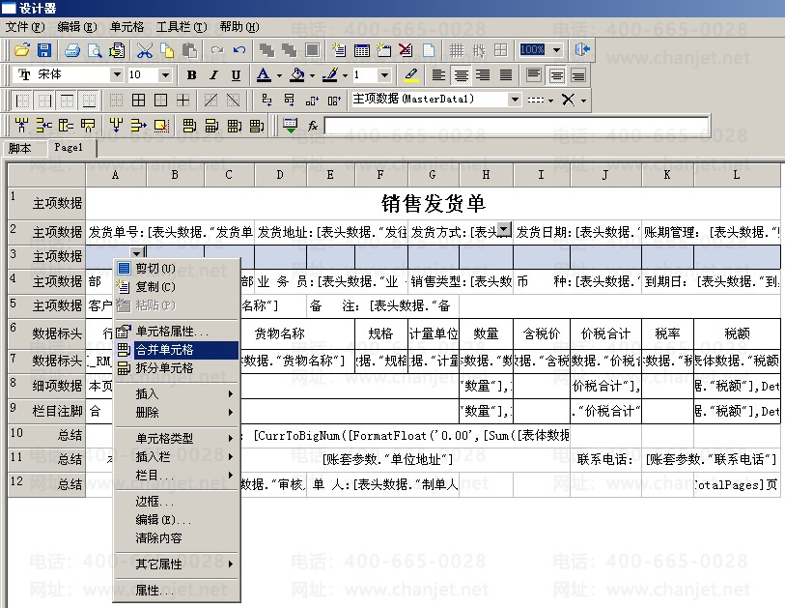The image size is (785, 608).
Task: Open the font name dropdown 宋体
Action: point(117,75)
